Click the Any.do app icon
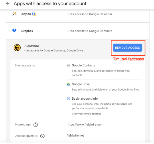Screen dimensions: 154x144 [14, 13]
